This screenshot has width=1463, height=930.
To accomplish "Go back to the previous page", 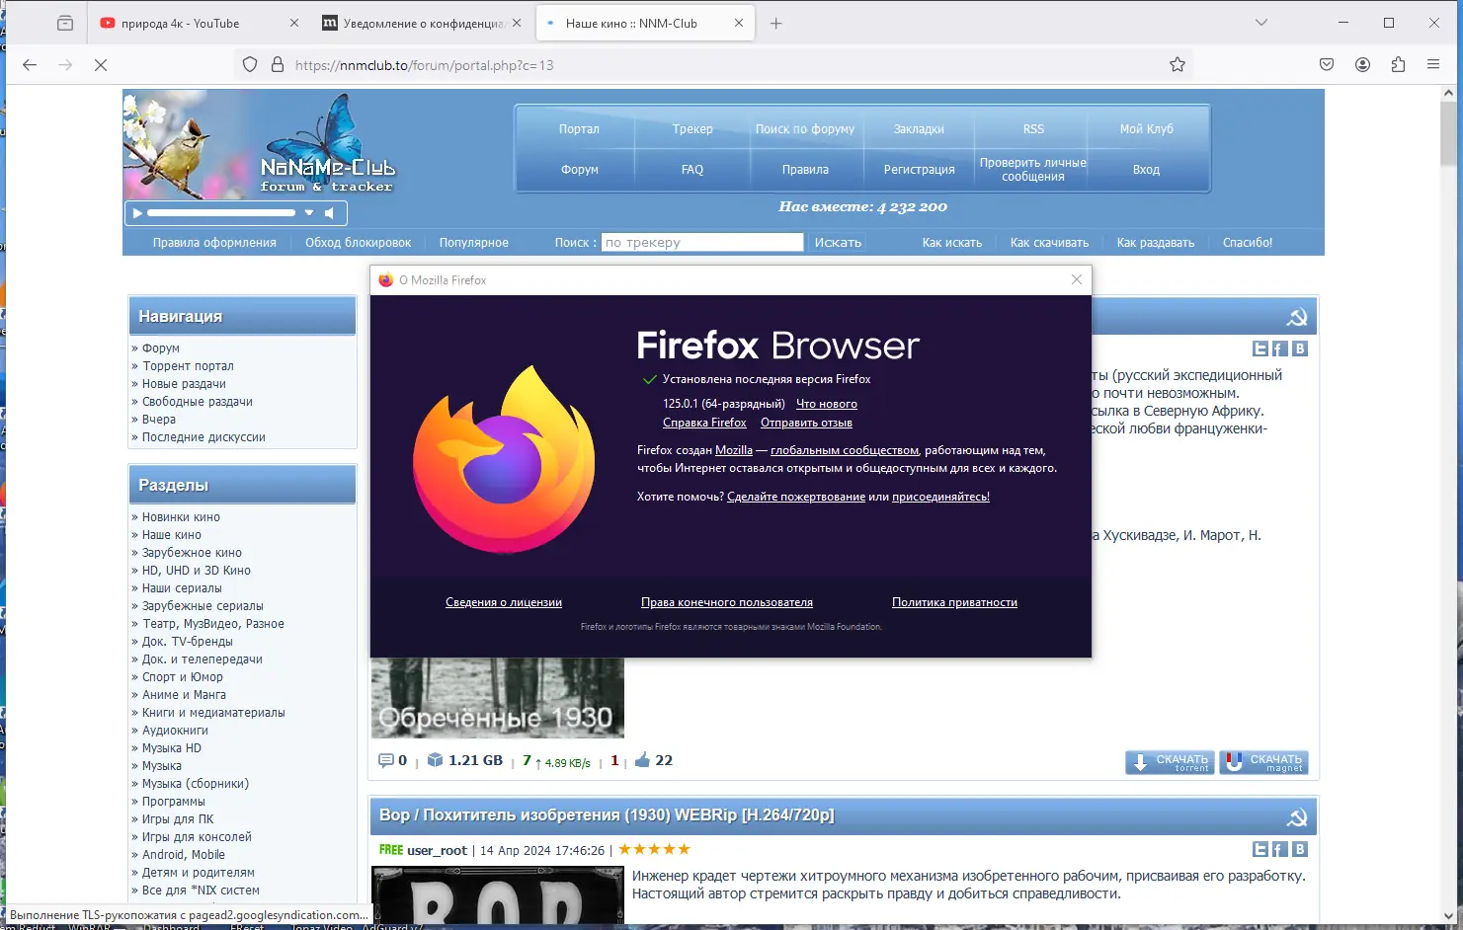I will coord(30,65).
